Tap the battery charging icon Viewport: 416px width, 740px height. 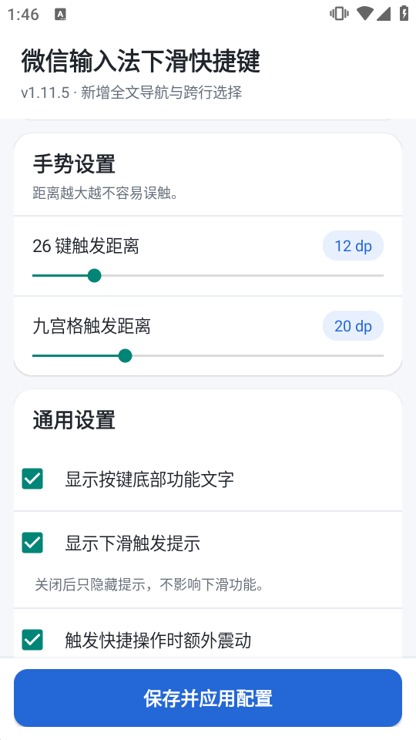(404, 14)
